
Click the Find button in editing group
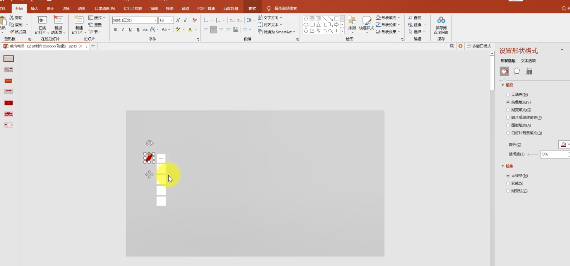(415, 18)
